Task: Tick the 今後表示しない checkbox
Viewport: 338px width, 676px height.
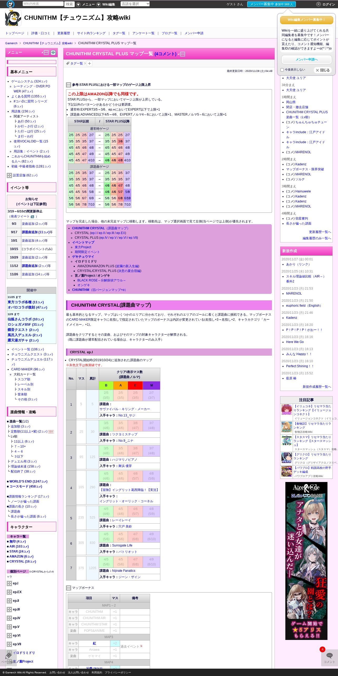Action: (x=282, y=70)
